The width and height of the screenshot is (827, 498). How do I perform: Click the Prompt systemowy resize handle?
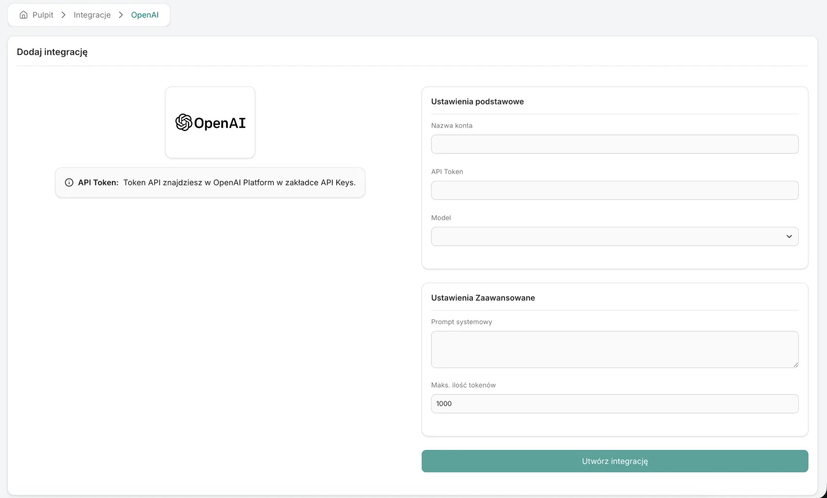click(x=795, y=364)
